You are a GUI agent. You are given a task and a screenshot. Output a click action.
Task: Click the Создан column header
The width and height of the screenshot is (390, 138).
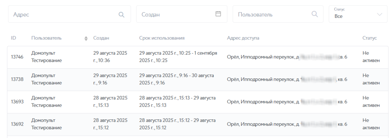101,38
